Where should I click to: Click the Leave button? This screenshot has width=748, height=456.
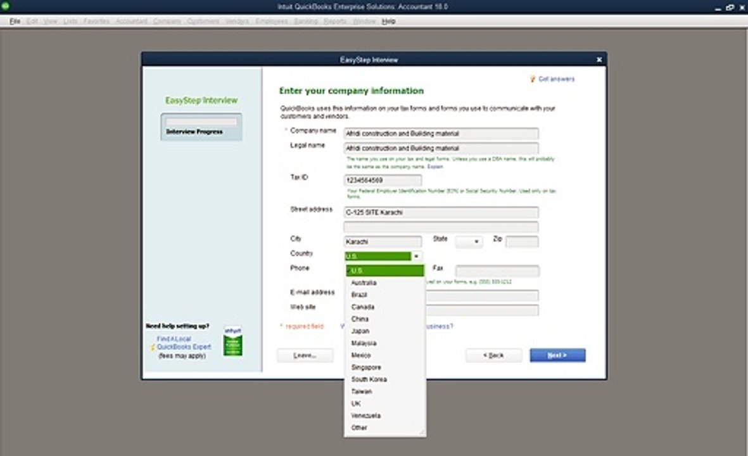click(305, 355)
